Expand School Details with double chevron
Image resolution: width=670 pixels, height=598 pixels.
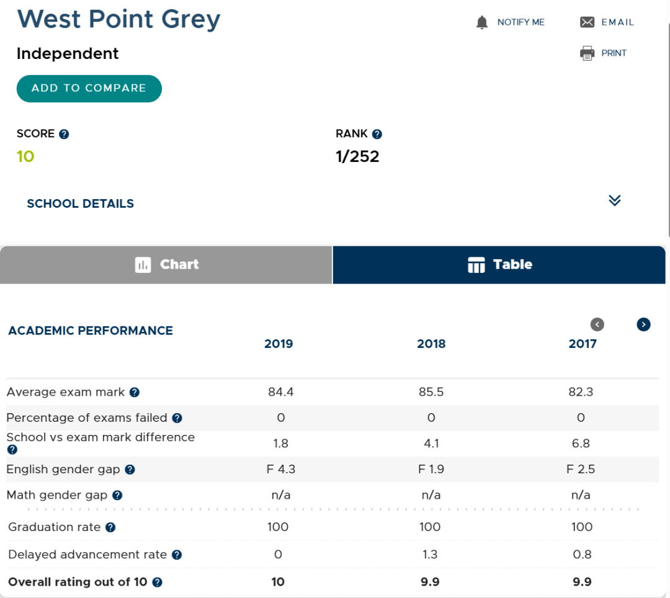[614, 200]
